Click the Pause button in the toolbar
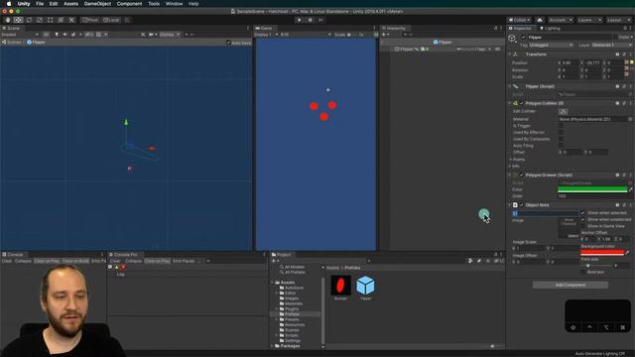The width and height of the screenshot is (635, 357). (x=311, y=20)
